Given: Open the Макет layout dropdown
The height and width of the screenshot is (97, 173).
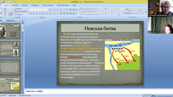Looking at the screenshot, I should (19, 9).
